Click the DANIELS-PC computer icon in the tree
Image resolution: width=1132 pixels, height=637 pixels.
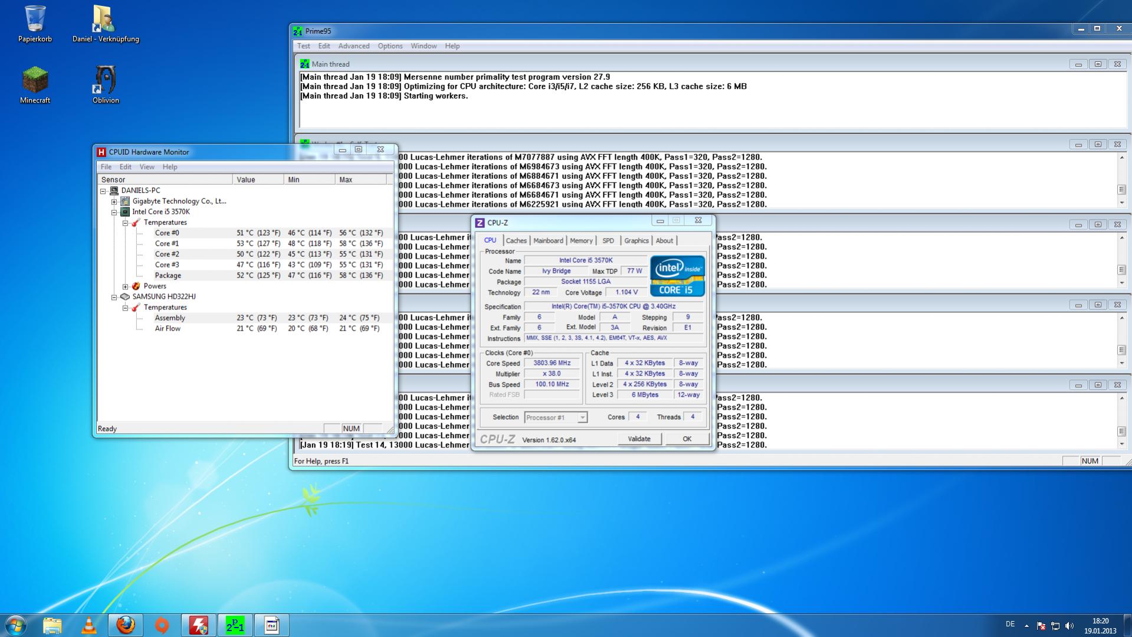click(114, 191)
